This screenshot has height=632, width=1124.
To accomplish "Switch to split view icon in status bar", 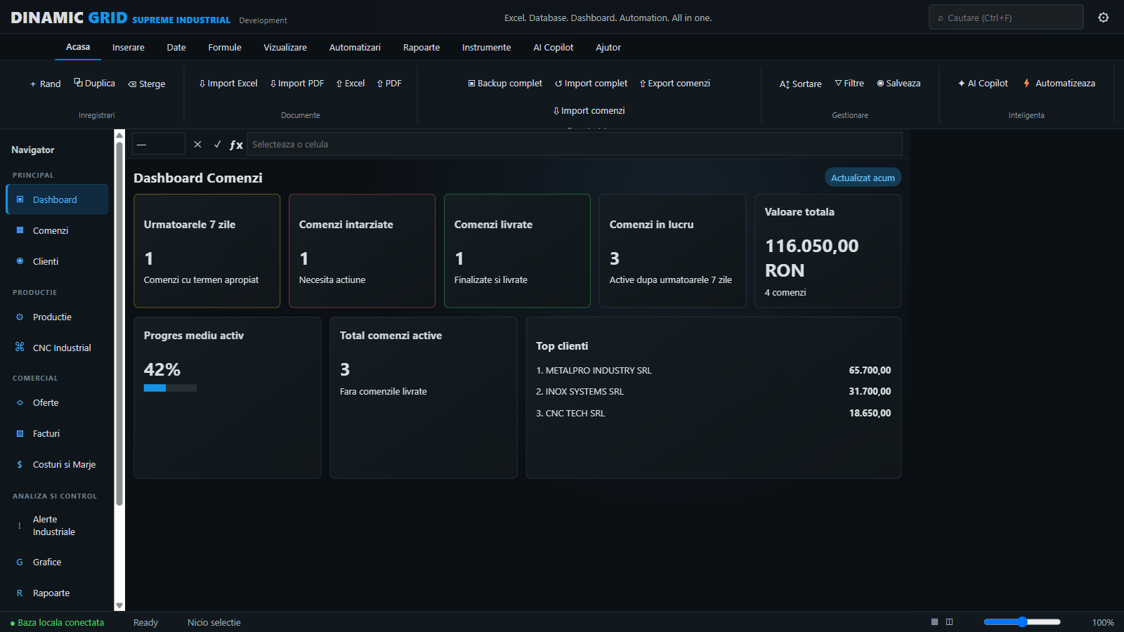I will tap(949, 622).
